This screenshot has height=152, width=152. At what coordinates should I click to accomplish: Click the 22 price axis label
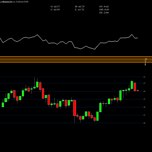tap(144, 123)
